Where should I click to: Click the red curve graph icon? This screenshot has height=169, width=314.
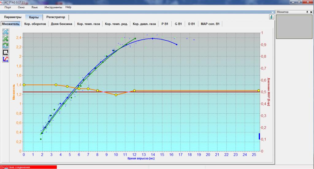tap(6, 59)
